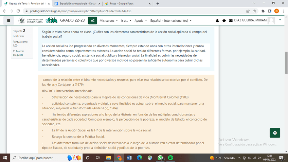Expand the Mis cursos dropdown
Image resolution: width=288 pixels, height=162 pixels.
(x=109, y=21)
